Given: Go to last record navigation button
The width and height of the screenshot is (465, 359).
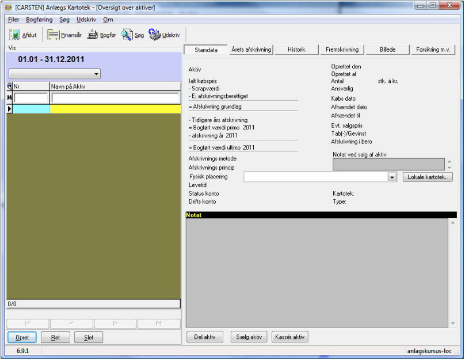Looking at the screenshot, I should 159,323.
